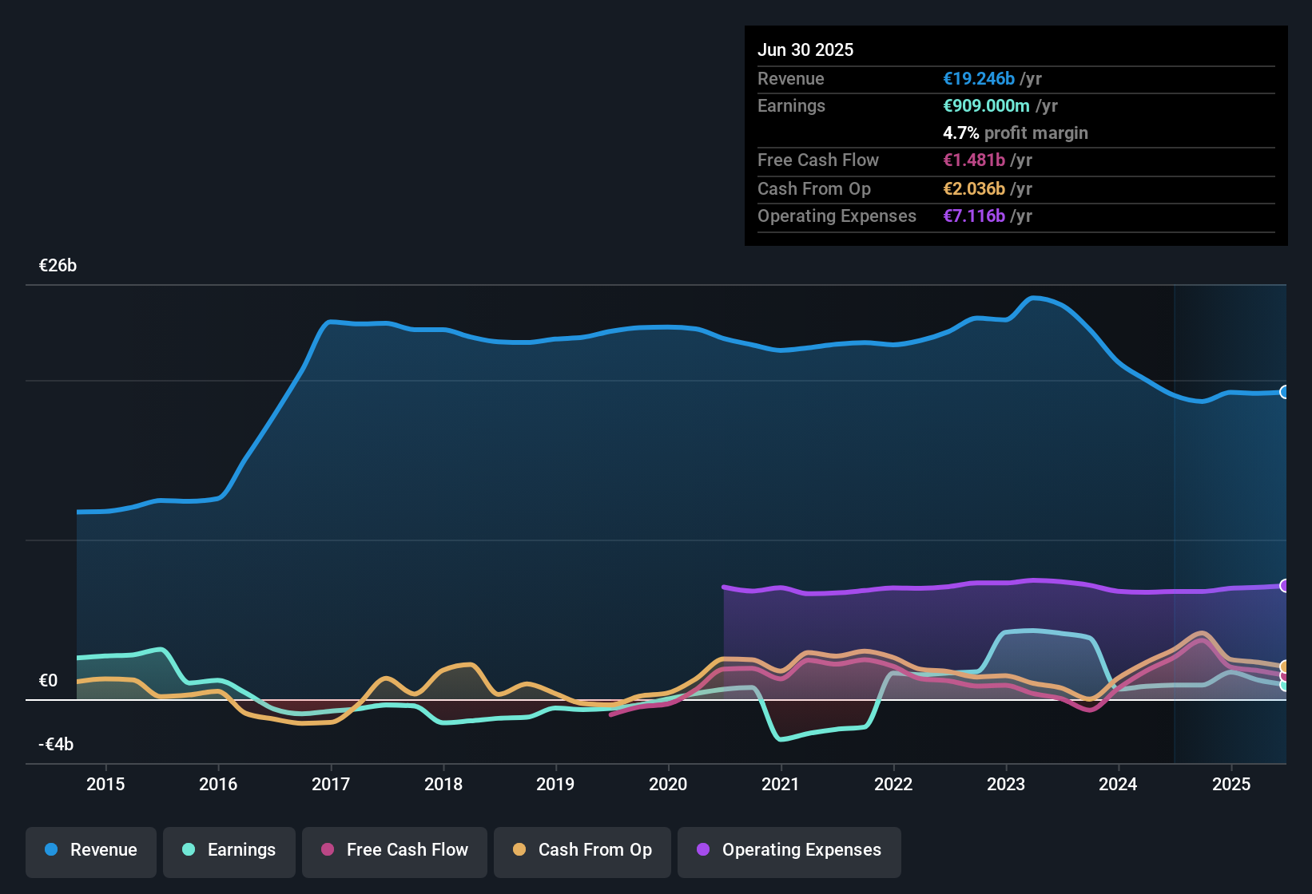This screenshot has height=894, width=1312.
Task: Click the 2025 x-axis year label
Action: (x=1231, y=785)
